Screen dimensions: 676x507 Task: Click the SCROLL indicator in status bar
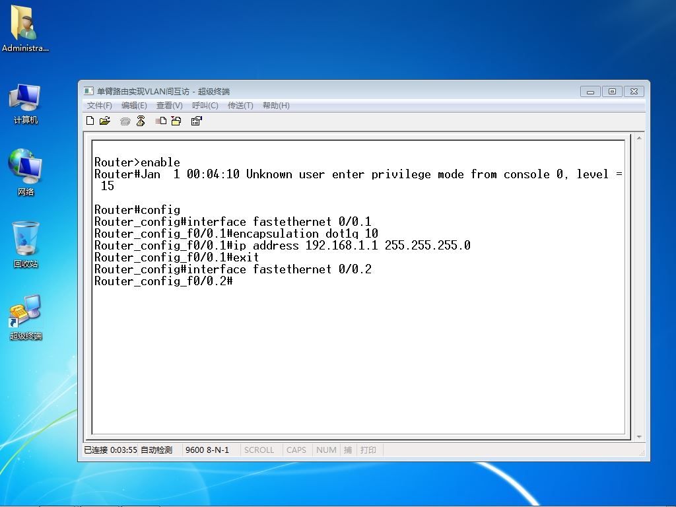click(259, 450)
